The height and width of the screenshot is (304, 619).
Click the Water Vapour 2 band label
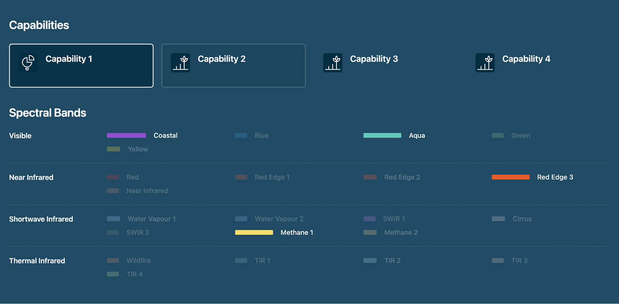click(279, 219)
